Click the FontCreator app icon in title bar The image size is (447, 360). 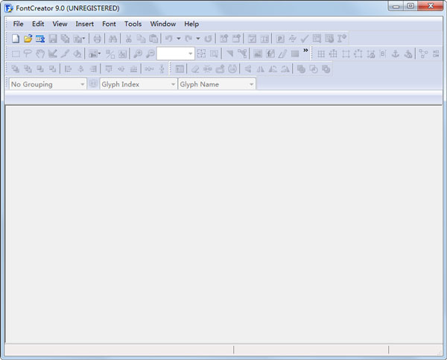tap(9, 8)
